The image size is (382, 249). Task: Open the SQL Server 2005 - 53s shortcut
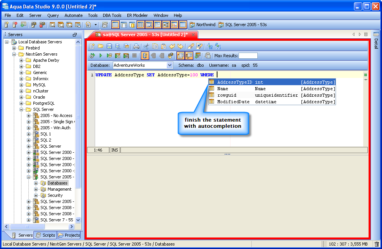coord(243,25)
